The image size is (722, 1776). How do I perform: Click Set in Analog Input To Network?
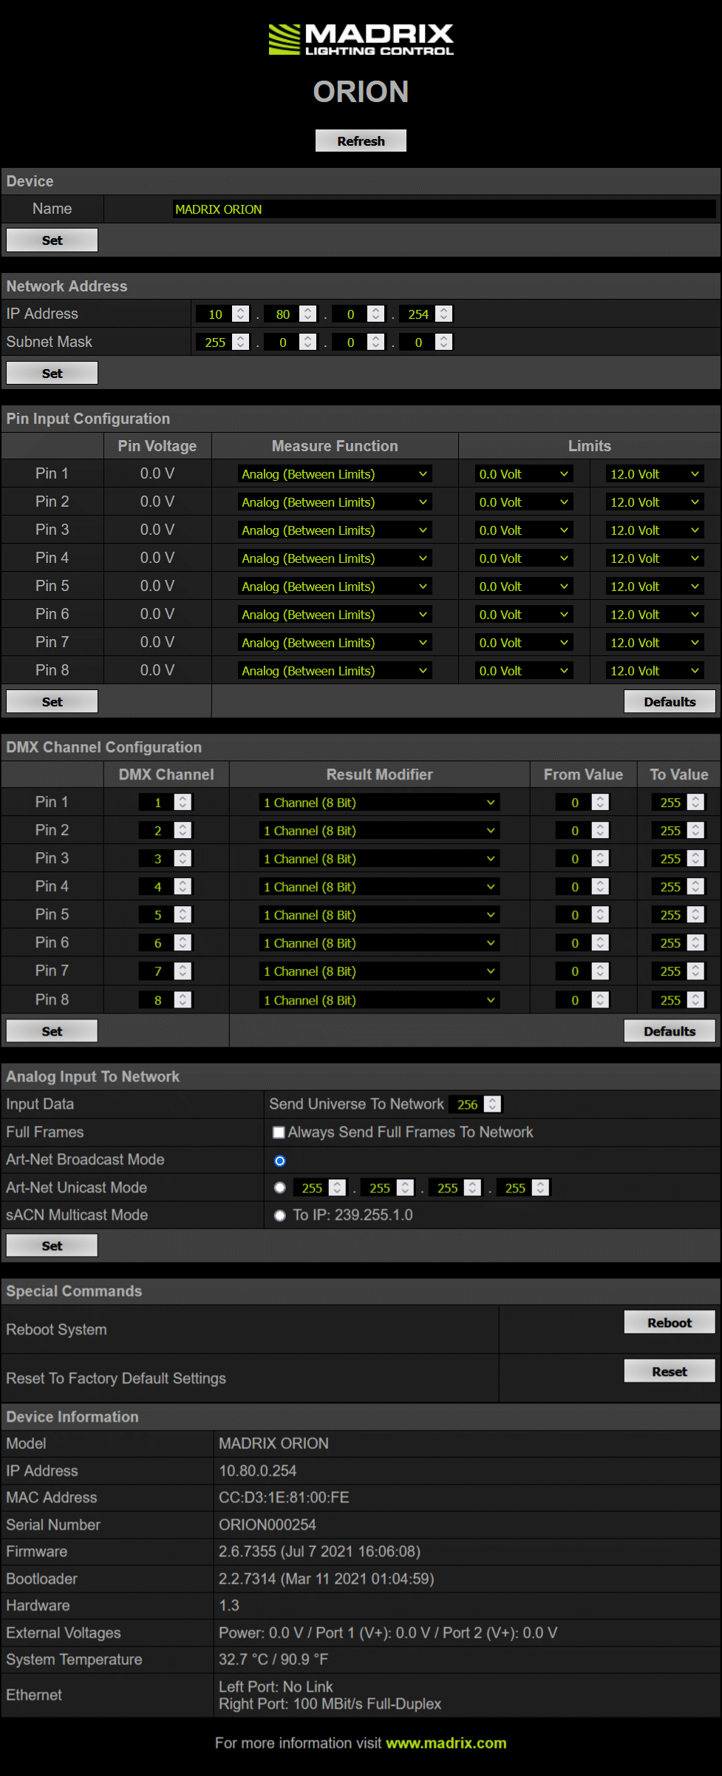coord(52,1245)
